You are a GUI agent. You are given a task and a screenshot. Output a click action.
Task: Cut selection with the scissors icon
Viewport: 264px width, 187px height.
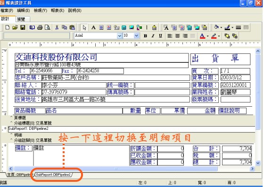57,27
